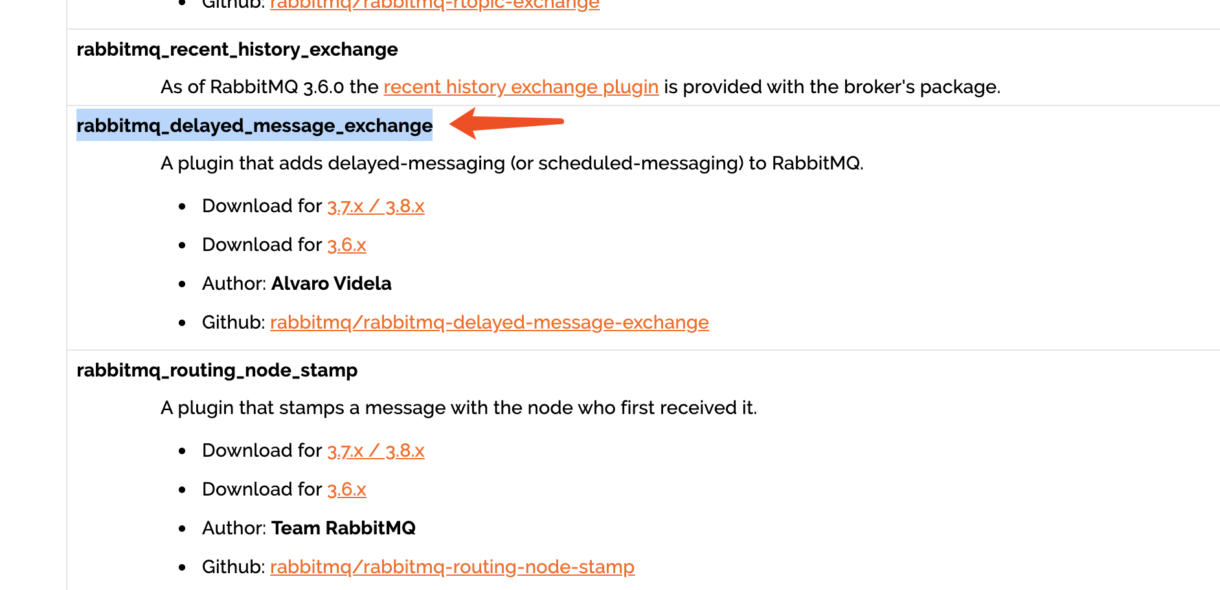Image resolution: width=1220 pixels, height=590 pixels.
Task: Click the delayed-messaging plugin description sentence
Action: (512, 163)
